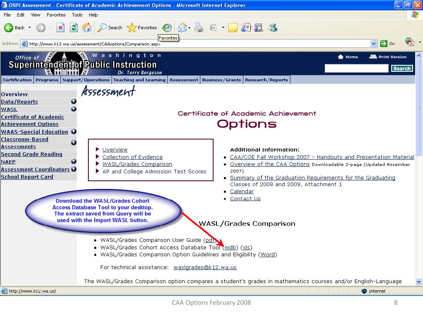Click the Internet zone globe icon
The width and height of the screenshot is (423, 317).
364,291
